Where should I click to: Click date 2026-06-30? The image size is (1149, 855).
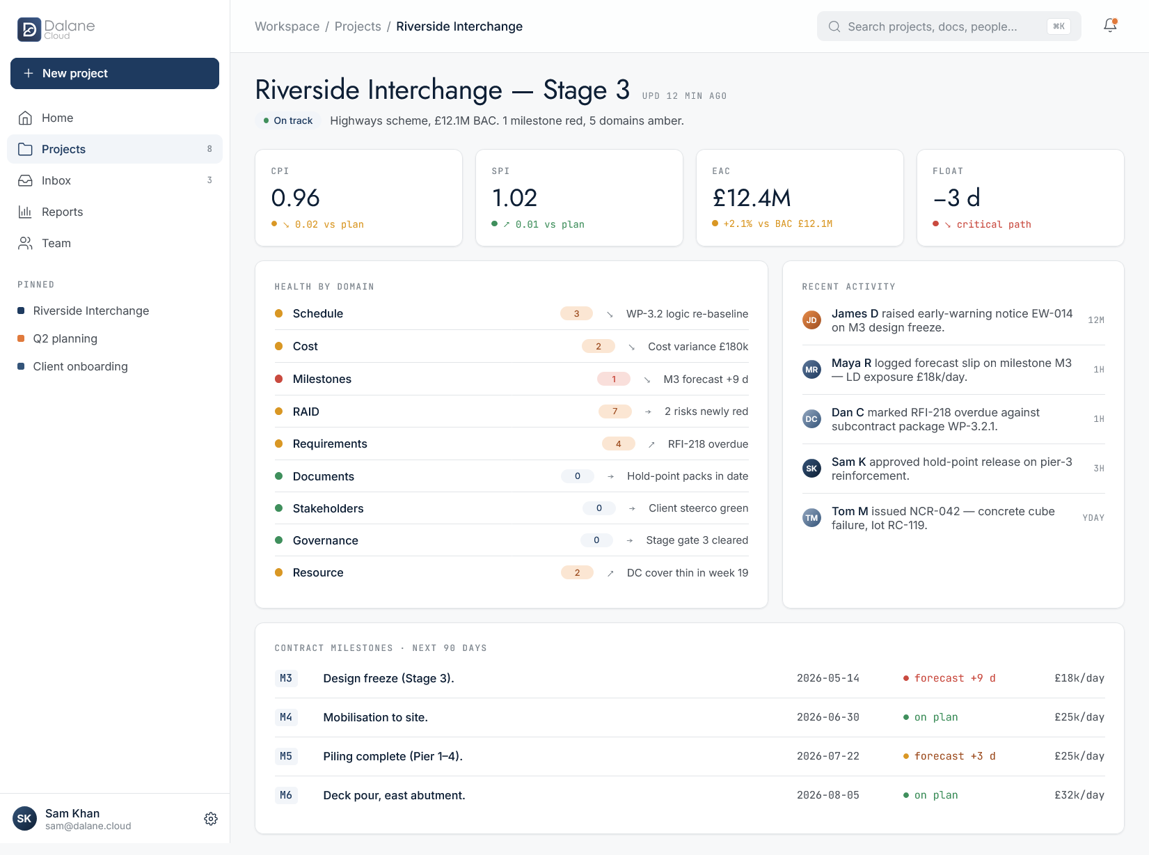828,717
